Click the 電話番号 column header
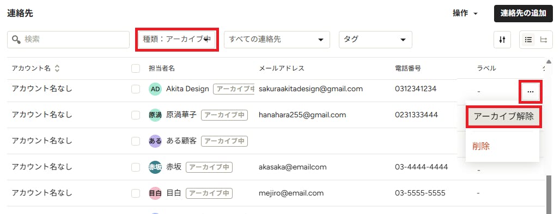Image resolution: width=560 pixels, height=214 pixels. 408,68
